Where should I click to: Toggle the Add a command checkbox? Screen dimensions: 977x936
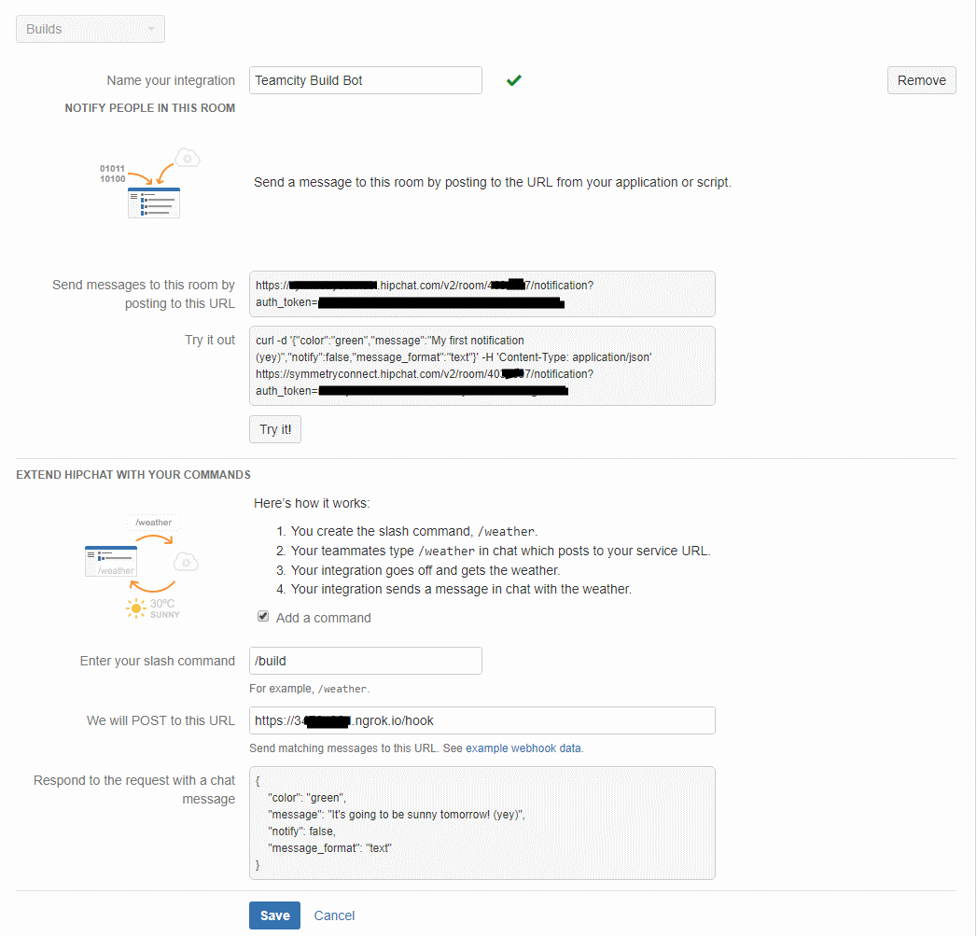click(x=263, y=616)
